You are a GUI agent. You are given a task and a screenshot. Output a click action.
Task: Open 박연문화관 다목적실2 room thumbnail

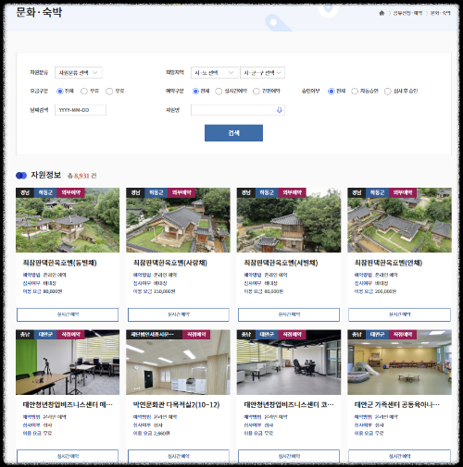(178, 363)
